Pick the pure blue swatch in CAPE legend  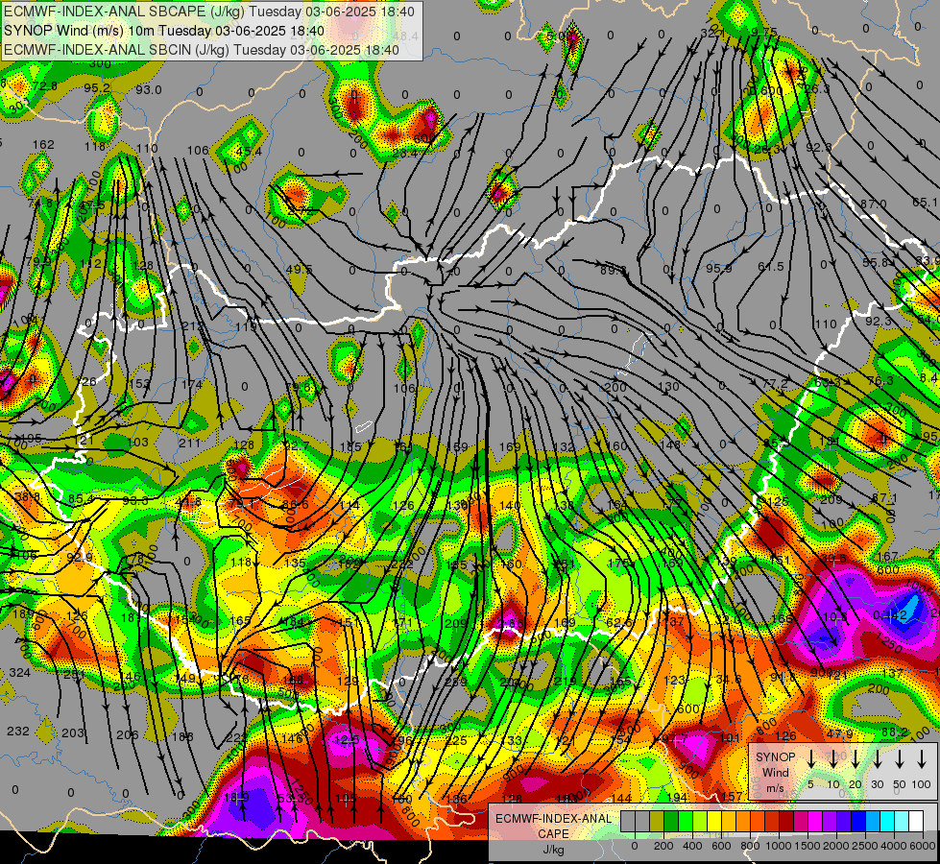(x=858, y=822)
